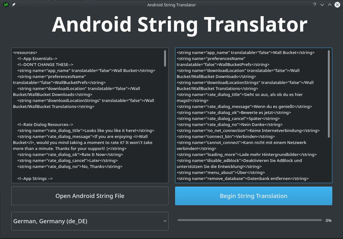Maximize window with the up chevron
Screen dimensions: 343x239
[330, 5]
